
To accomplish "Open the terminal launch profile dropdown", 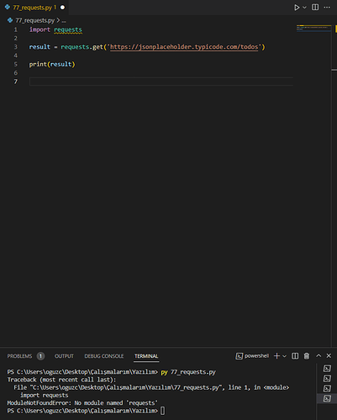I will point(284,356).
